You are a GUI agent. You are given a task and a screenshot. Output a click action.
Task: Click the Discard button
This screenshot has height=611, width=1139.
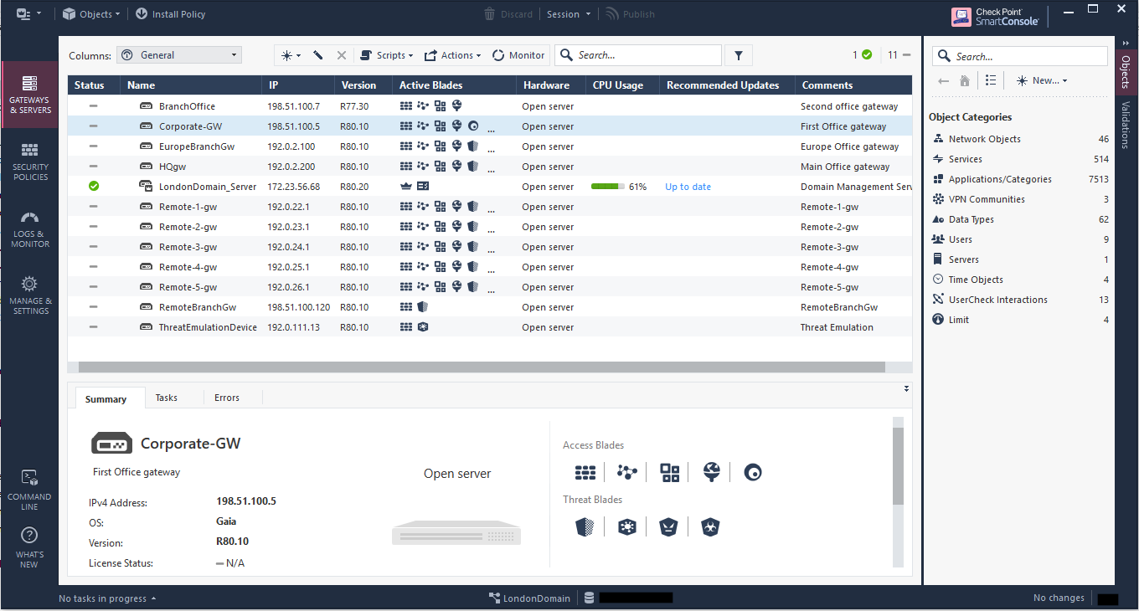(508, 14)
